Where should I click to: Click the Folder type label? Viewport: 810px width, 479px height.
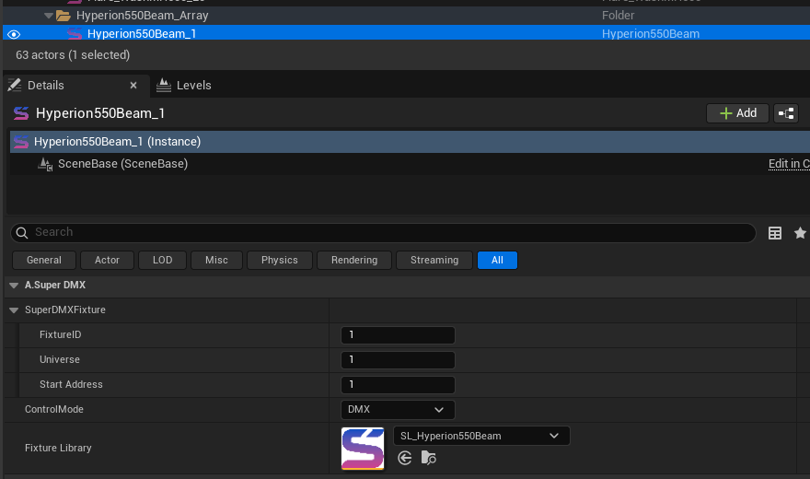click(x=618, y=16)
